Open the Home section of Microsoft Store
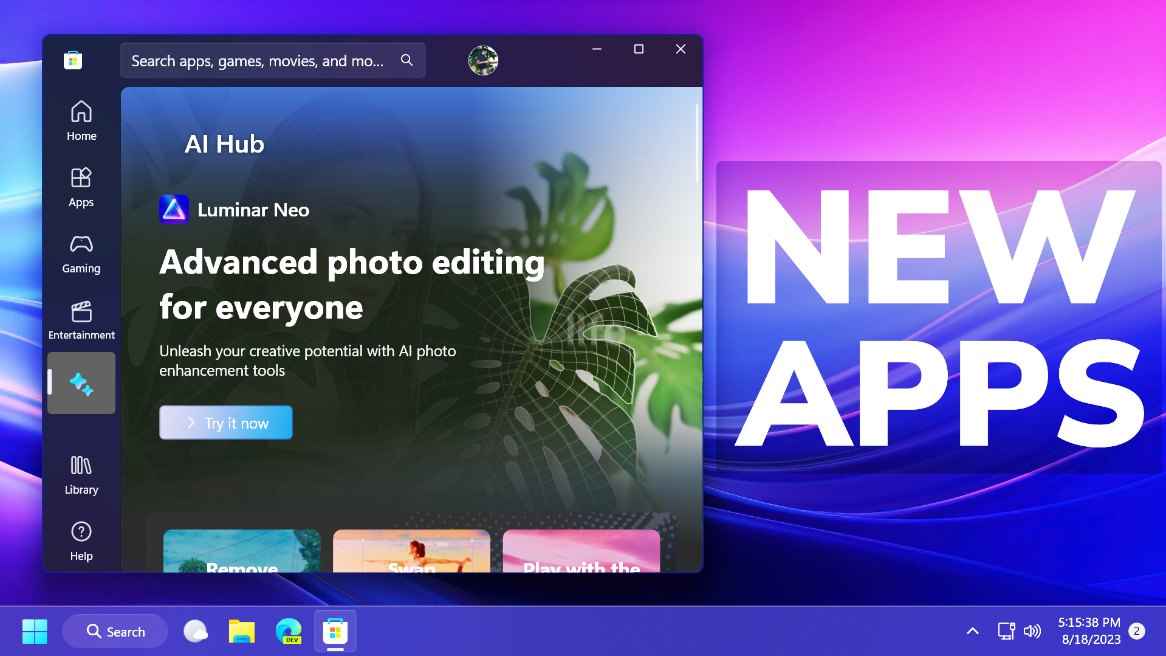The image size is (1166, 656). 81,119
